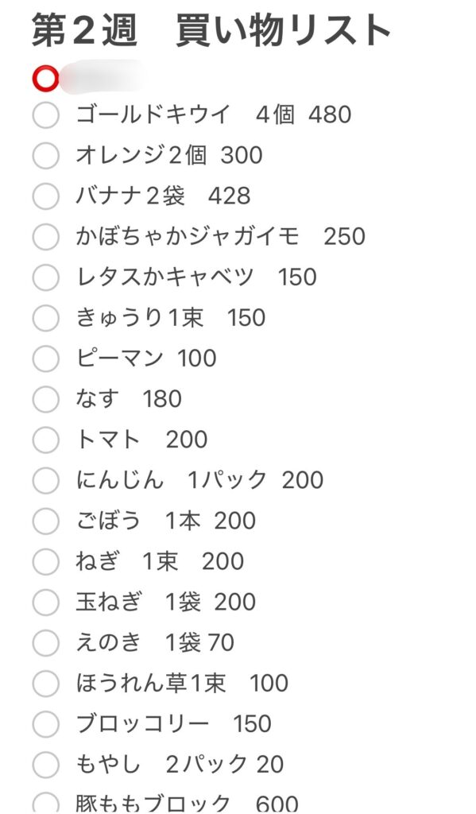Tick the もやし 2パック circle
The height and width of the screenshot is (814, 476).
coord(45,764)
